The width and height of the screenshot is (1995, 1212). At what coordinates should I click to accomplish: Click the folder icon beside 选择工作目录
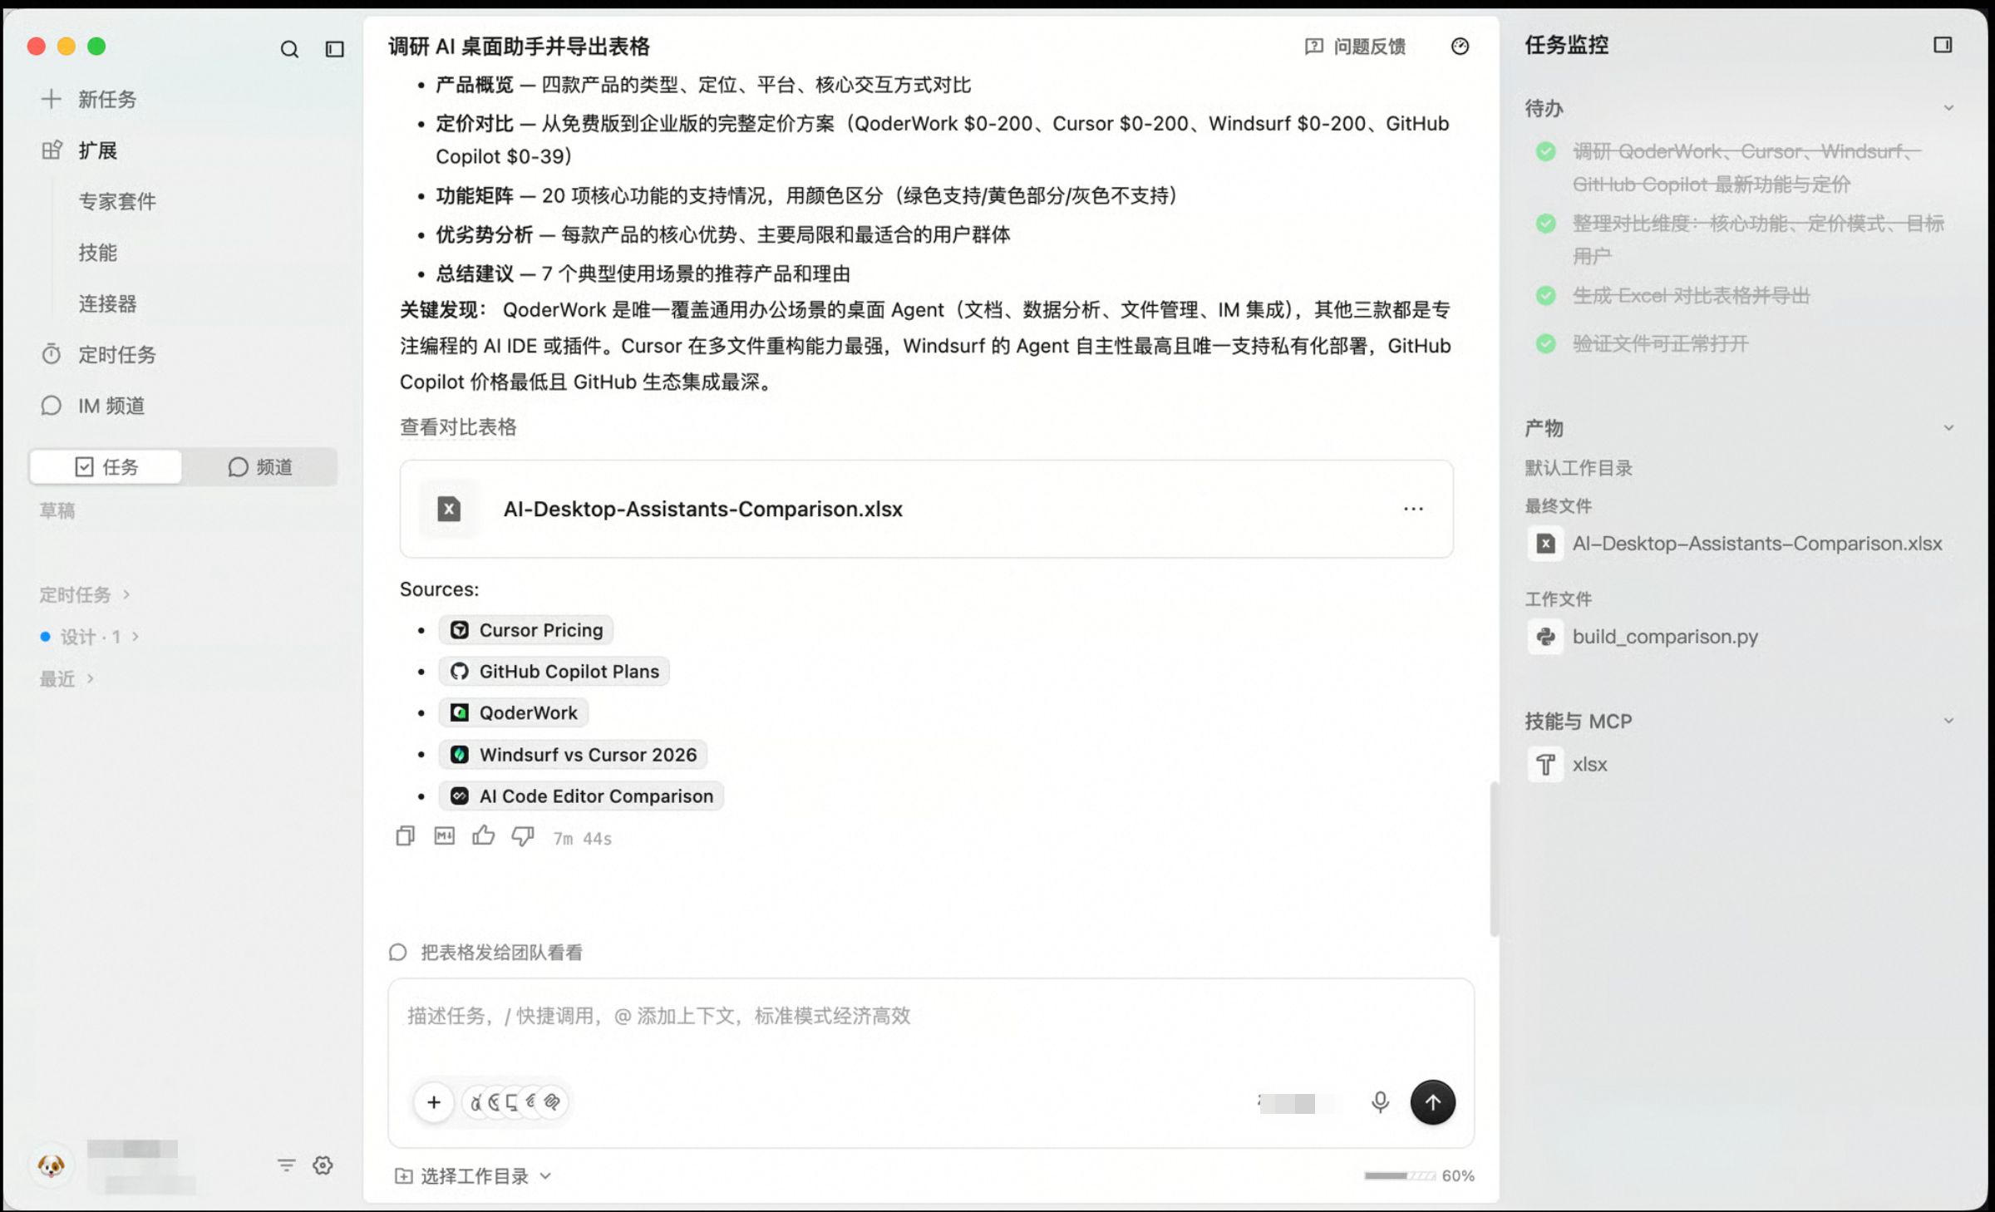coord(403,1176)
